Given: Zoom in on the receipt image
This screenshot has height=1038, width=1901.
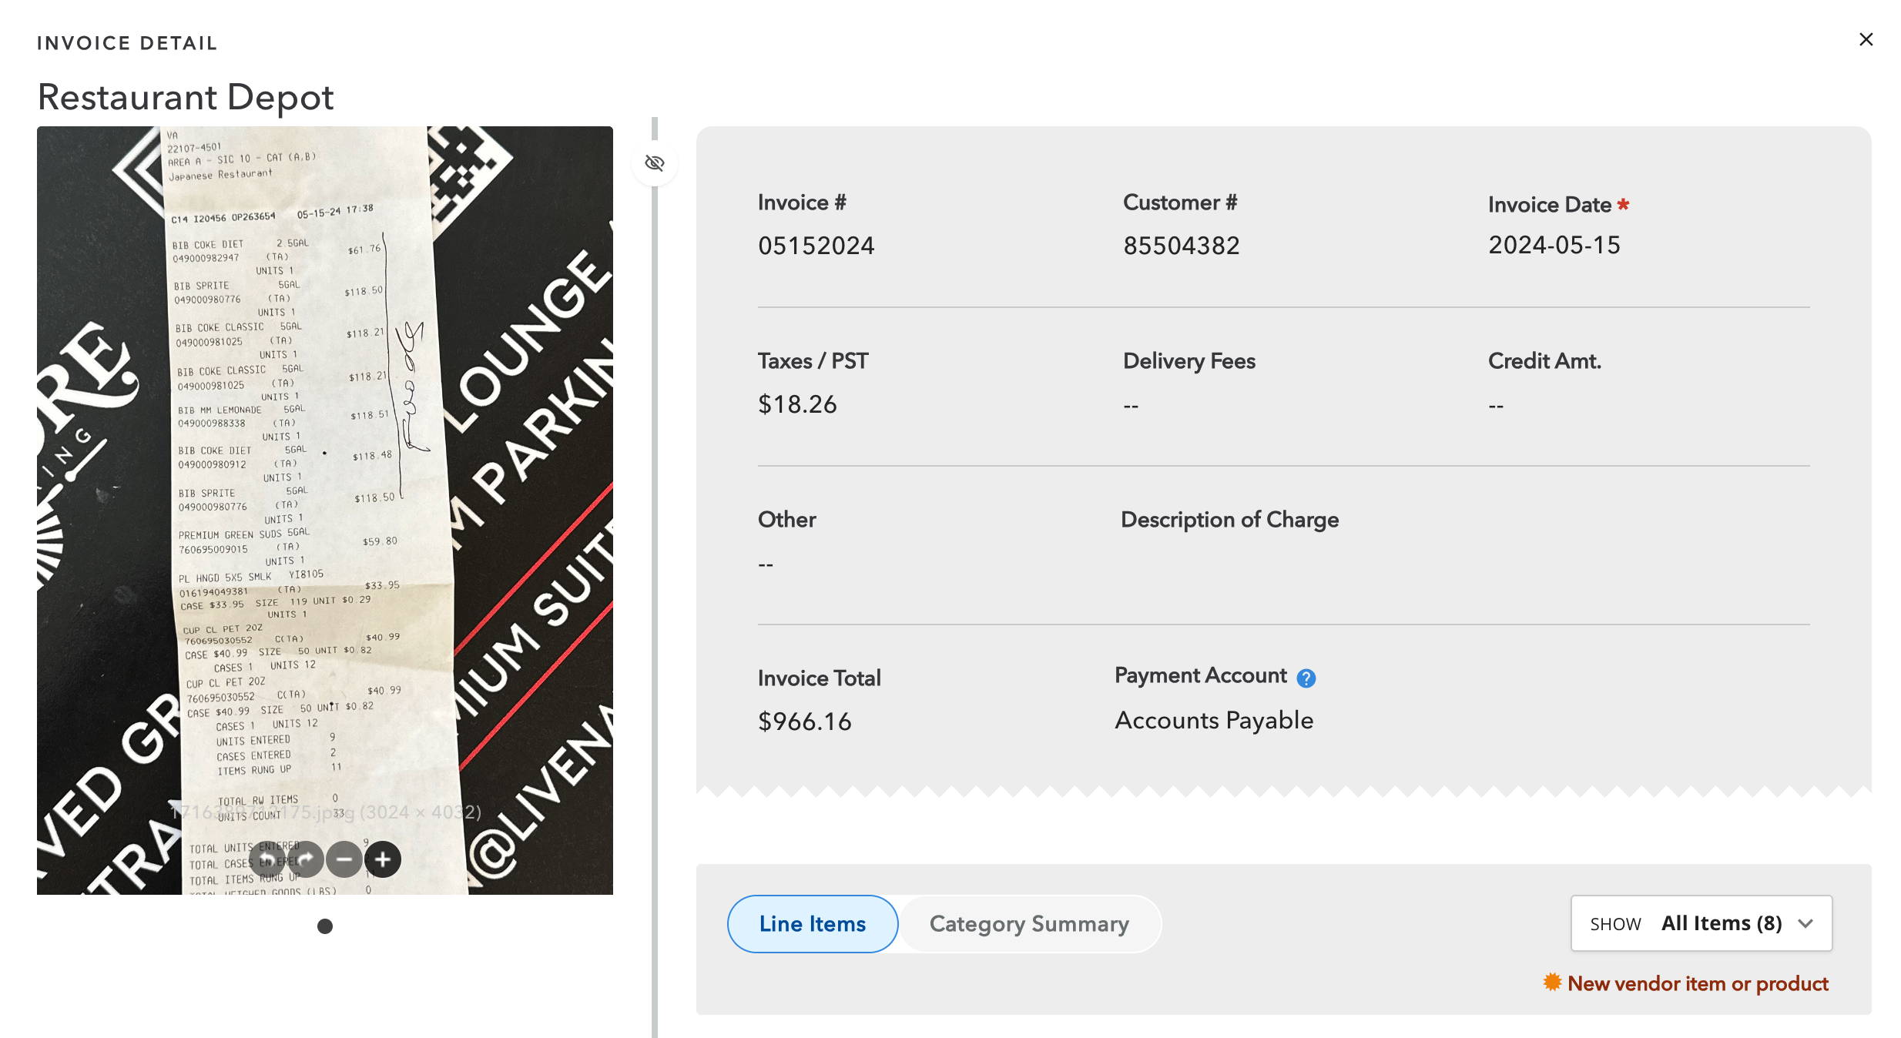Looking at the screenshot, I should coord(383,859).
